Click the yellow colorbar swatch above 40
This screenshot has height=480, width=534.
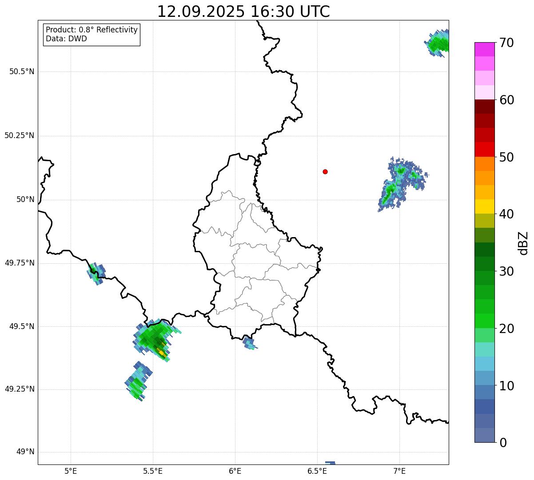[x=485, y=206]
